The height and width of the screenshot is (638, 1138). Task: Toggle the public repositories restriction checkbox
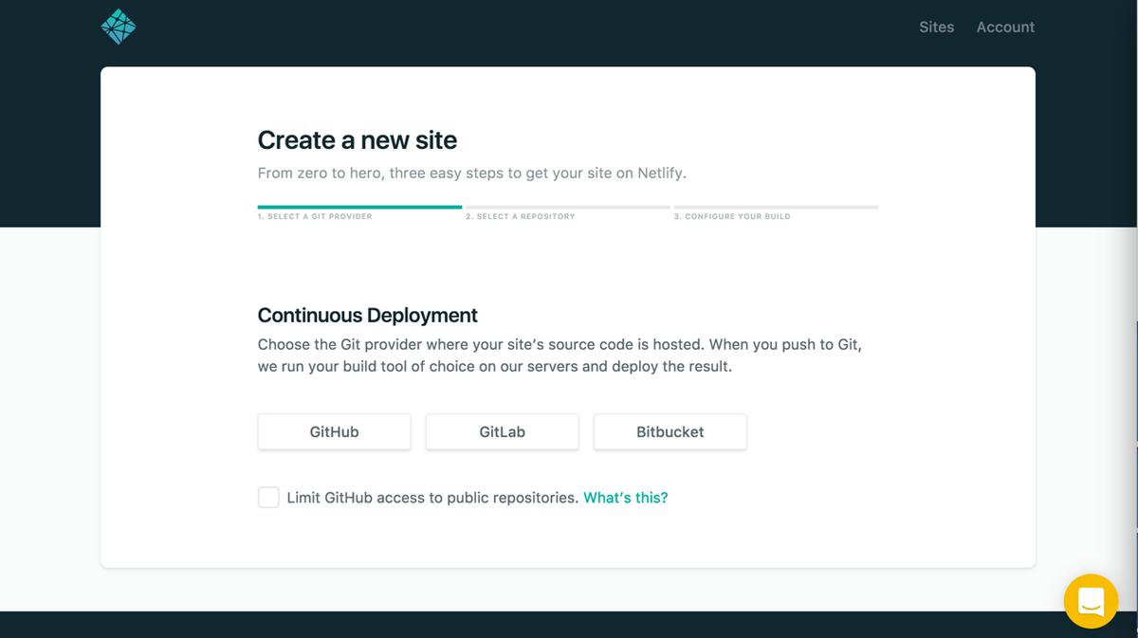coord(267,497)
